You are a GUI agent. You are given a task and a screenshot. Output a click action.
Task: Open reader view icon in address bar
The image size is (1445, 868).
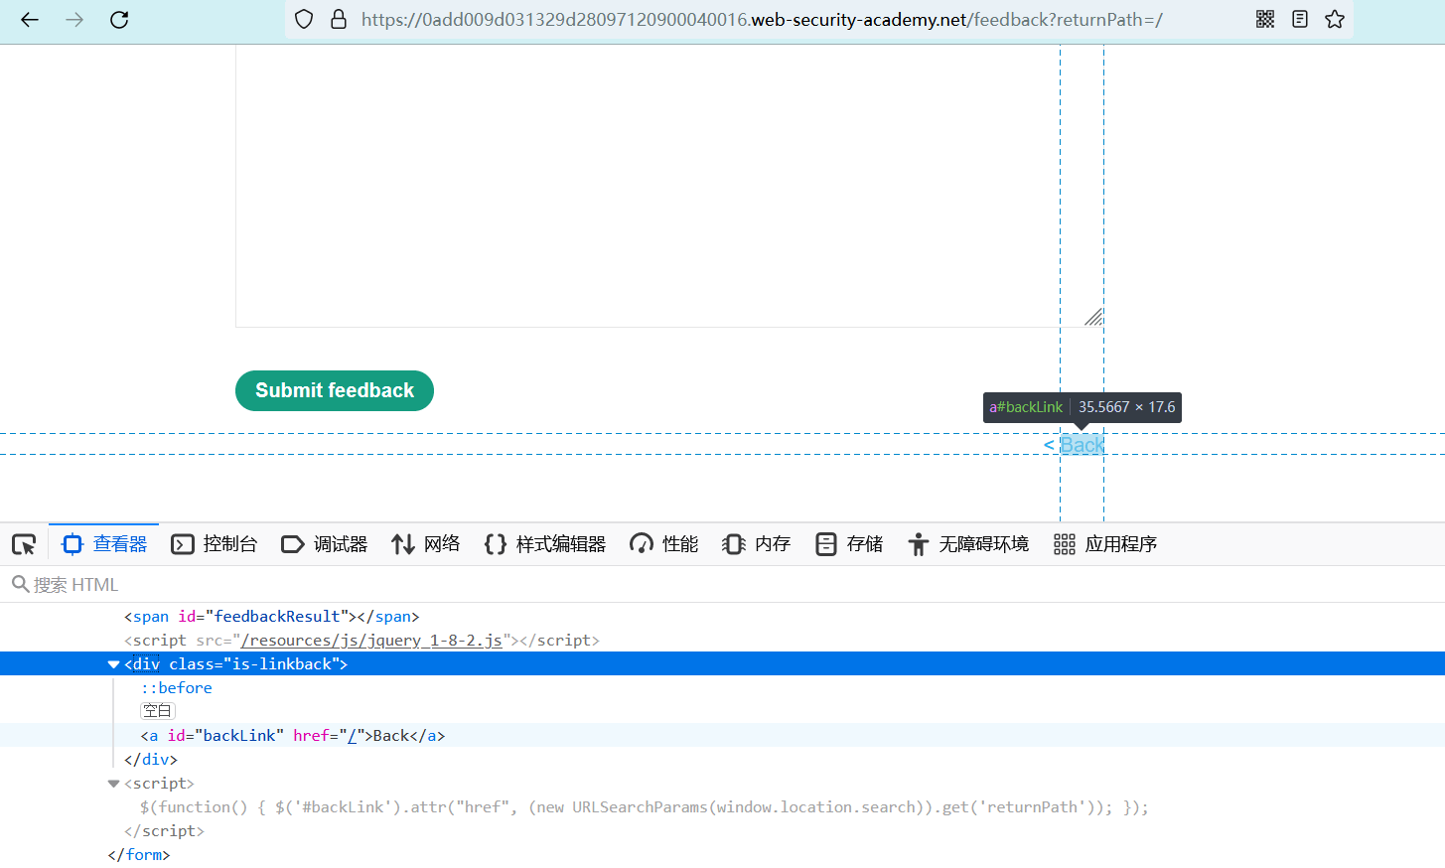point(1299,19)
